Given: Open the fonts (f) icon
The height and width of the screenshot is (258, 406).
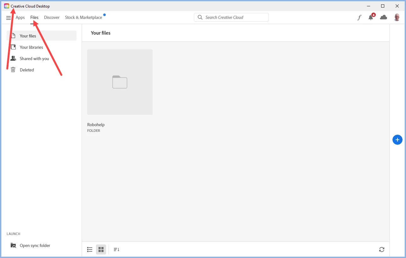Looking at the screenshot, I should click(359, 18).
